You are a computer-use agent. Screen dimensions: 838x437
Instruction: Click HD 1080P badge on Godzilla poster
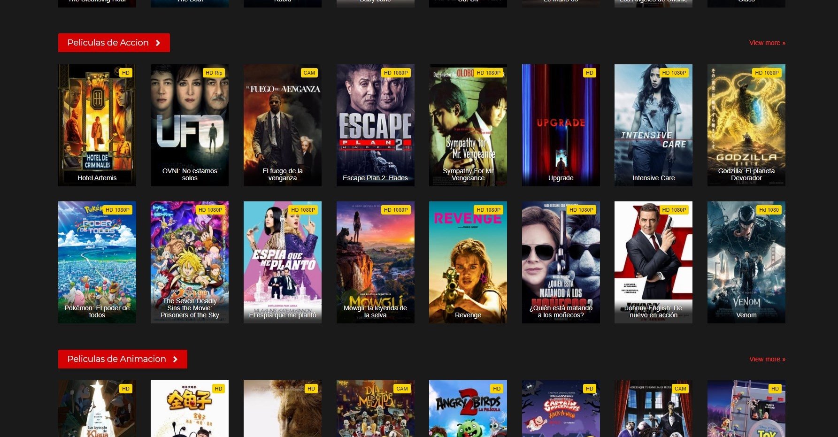tap(767, 73)
